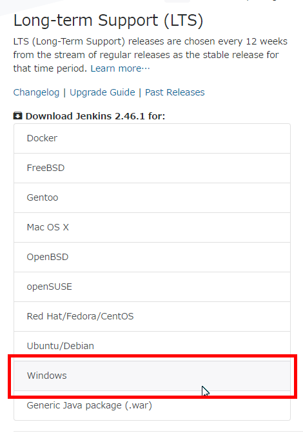This screenshot has height=433, width=303.
Task: Choose the FreeBSD download option
Action: [x=152, y=168]
